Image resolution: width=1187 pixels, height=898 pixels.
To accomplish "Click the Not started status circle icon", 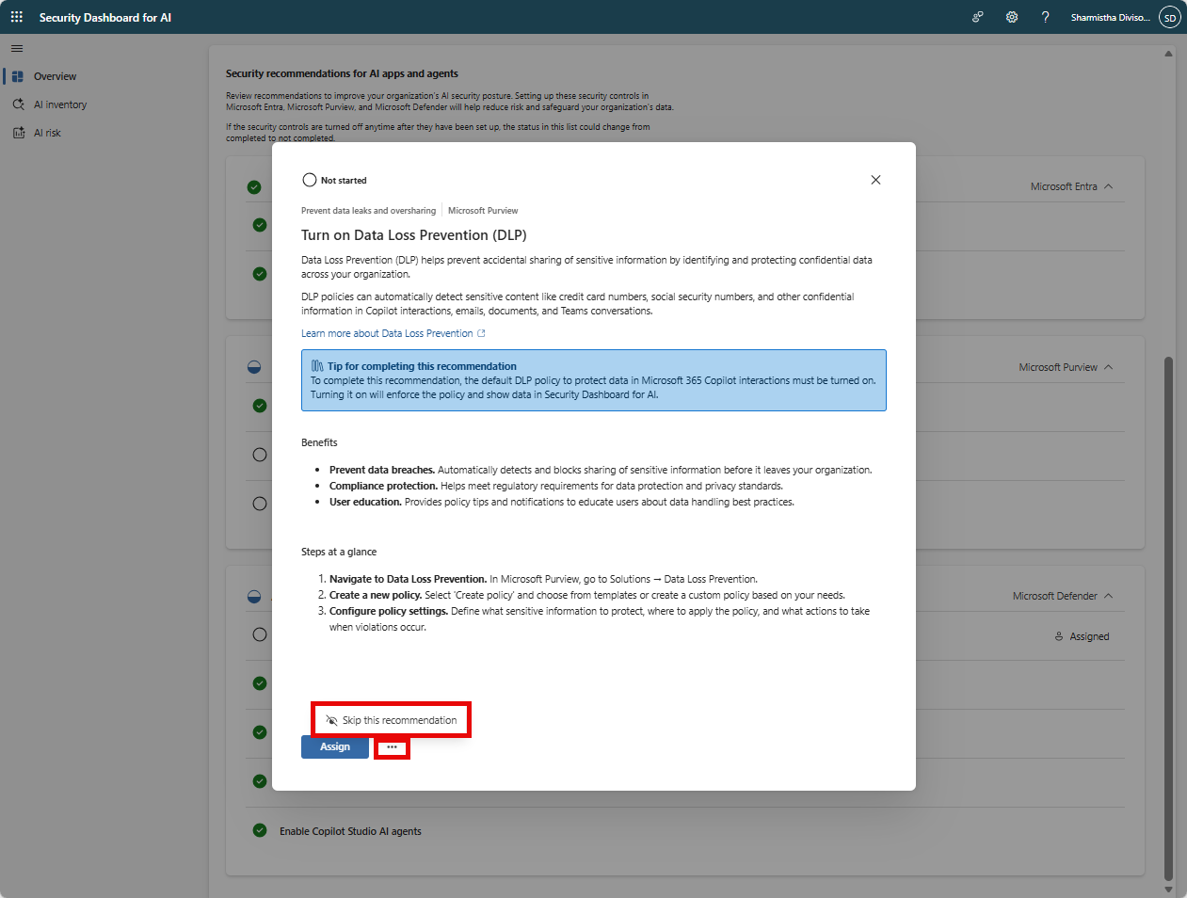I will click(x=310, y=180).
